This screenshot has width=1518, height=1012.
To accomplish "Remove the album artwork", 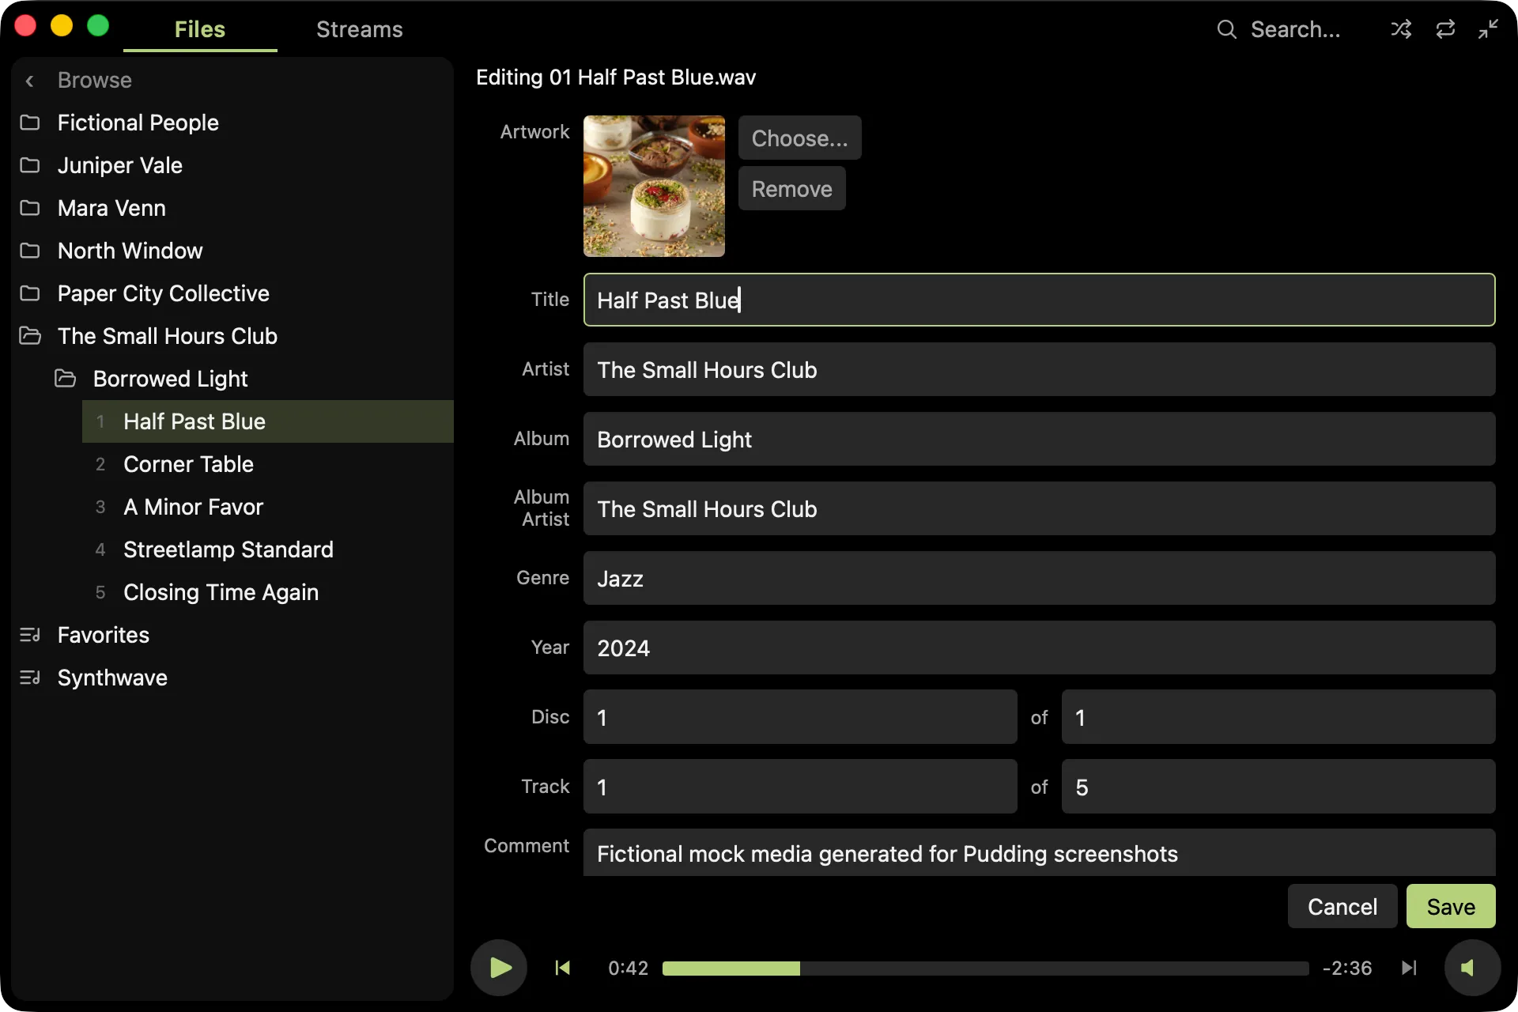I will pos(791,189).
